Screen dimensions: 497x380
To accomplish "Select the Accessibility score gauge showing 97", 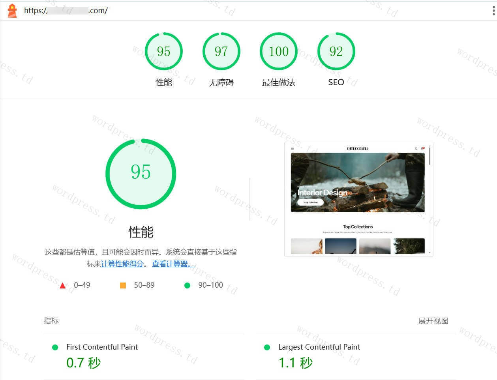I will click(x=221, y=51).
